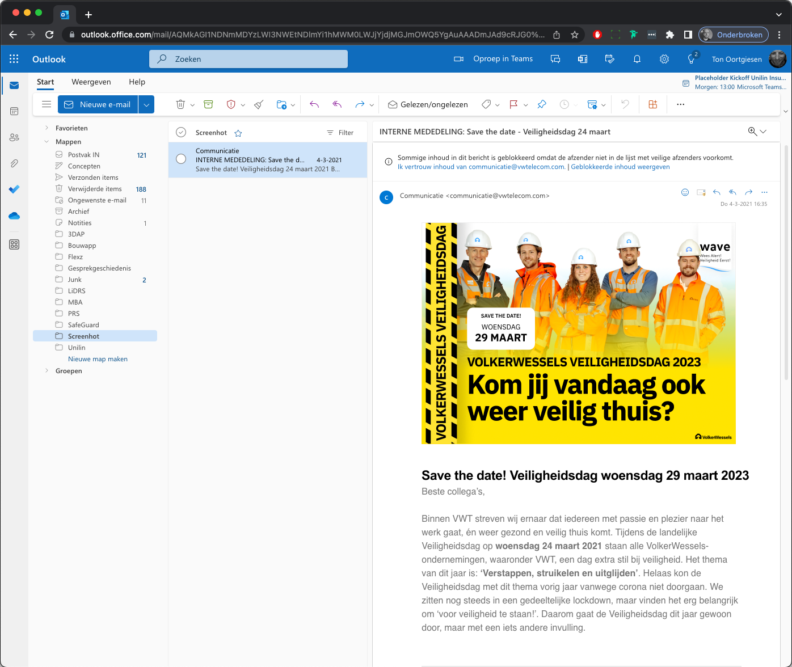
Task: Categorize message with tag icon
Action: coord(486,104)
